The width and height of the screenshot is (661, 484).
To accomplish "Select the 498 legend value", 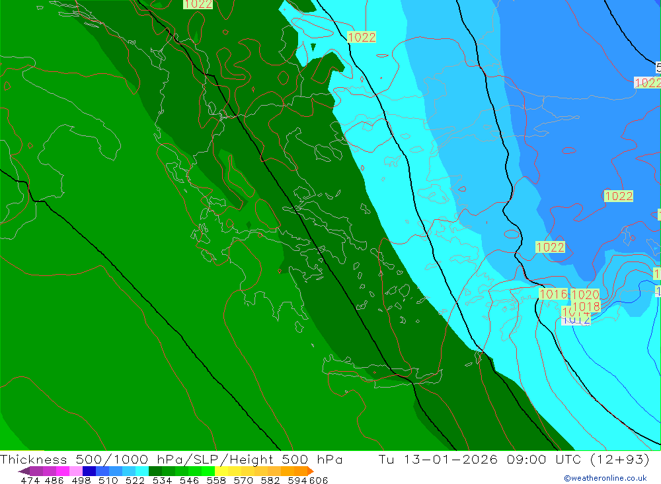I will [x=81, y=480].
